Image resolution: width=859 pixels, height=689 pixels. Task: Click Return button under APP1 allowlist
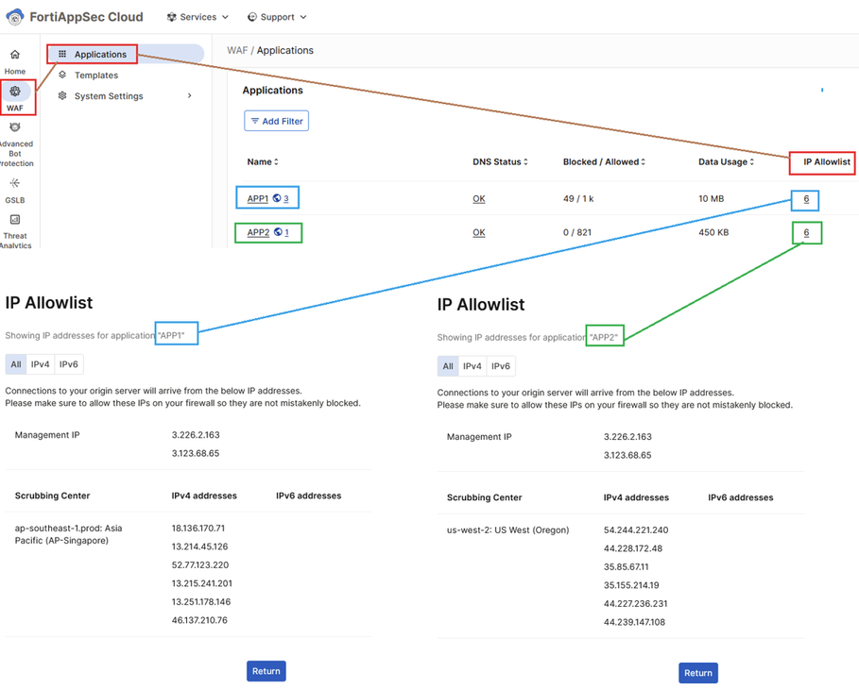coord(266,671)
